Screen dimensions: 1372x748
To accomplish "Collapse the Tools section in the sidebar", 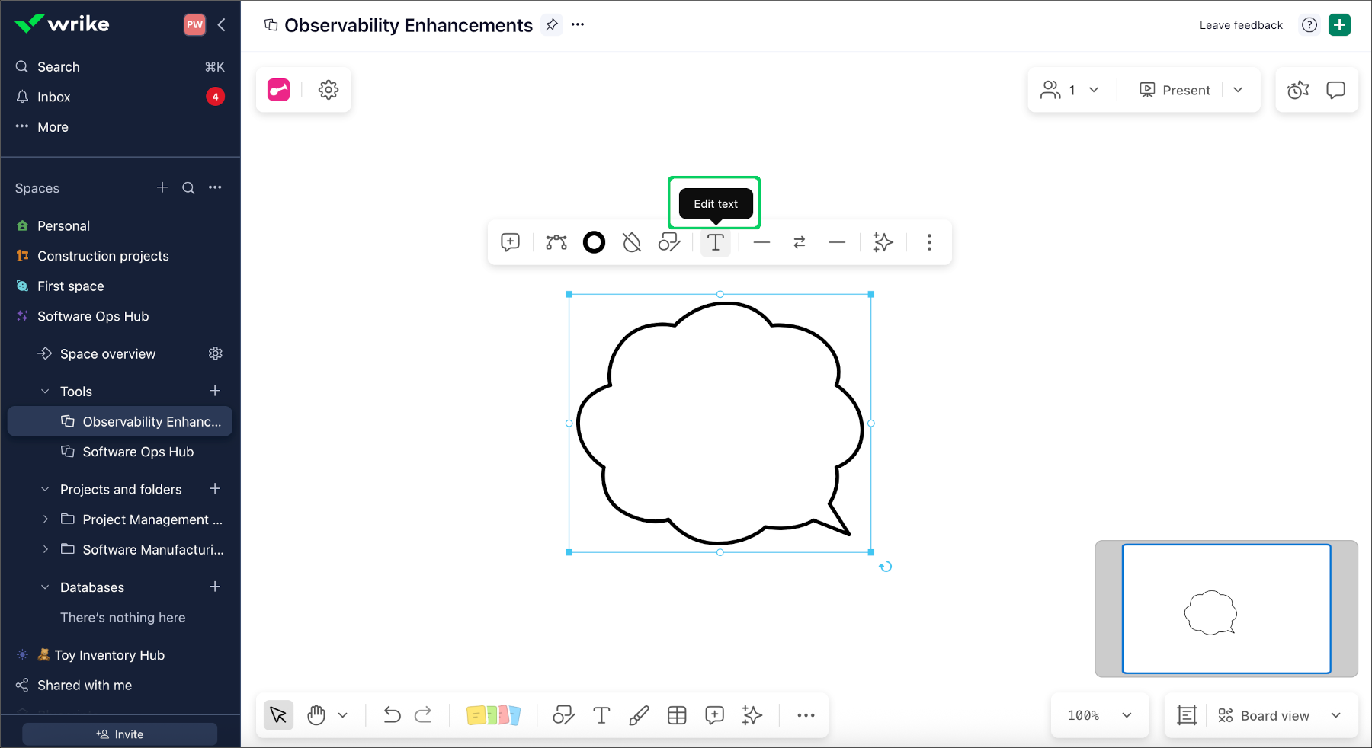I will pyautogui.click(x=44, y=391).
